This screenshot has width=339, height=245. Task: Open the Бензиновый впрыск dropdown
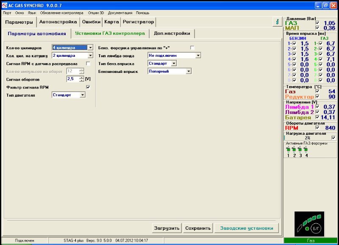click(188, 70)
